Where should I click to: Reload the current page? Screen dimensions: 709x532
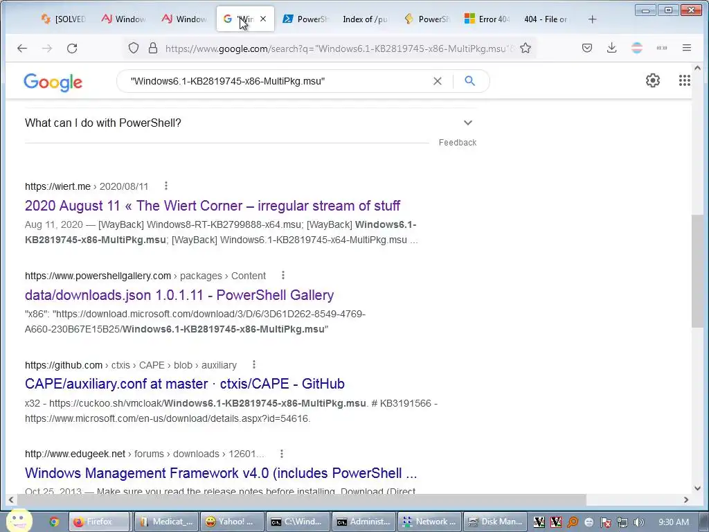(x=72, y=48)
